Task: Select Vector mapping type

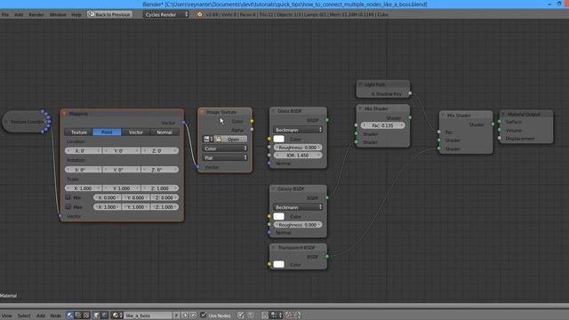Action: tap(136, 132)
